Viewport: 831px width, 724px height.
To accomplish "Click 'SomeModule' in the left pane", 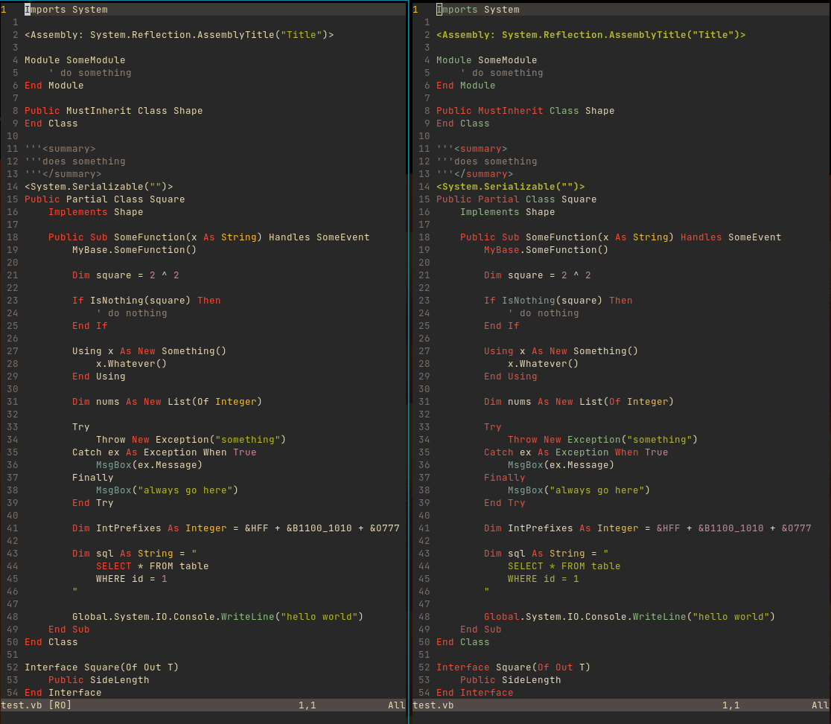I will coord(96,60).
